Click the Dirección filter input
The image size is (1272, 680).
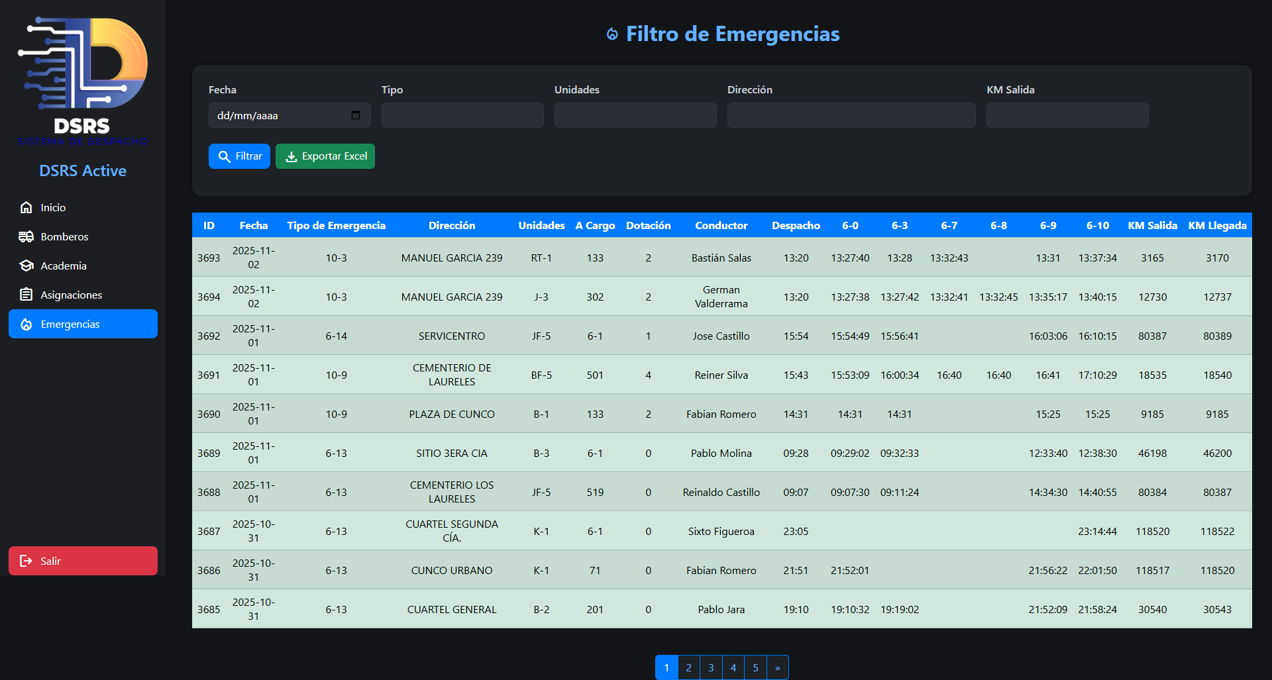(x=851, y=115)
